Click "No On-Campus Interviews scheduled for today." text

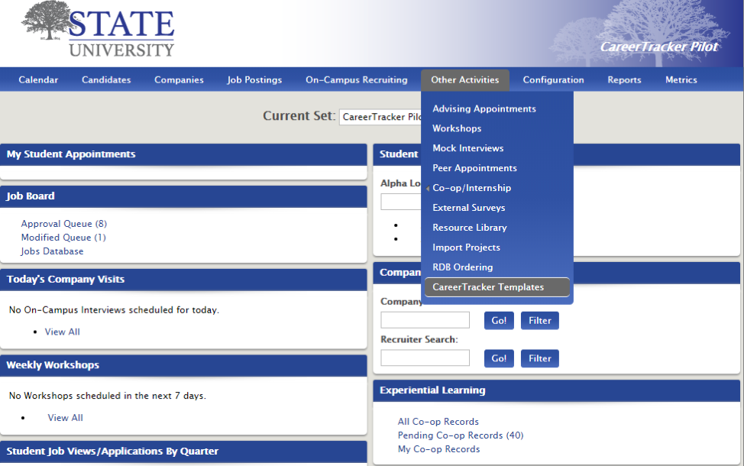pos(114,310)
